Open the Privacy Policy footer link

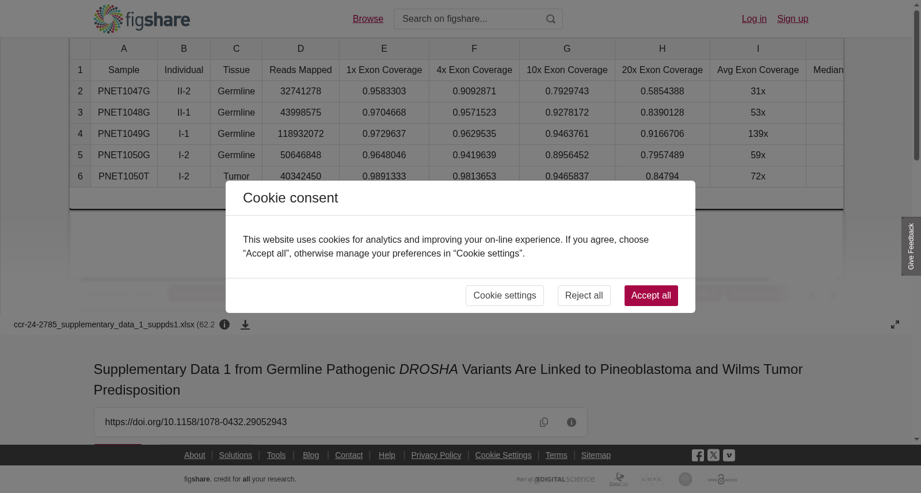(x=436, y=455)
